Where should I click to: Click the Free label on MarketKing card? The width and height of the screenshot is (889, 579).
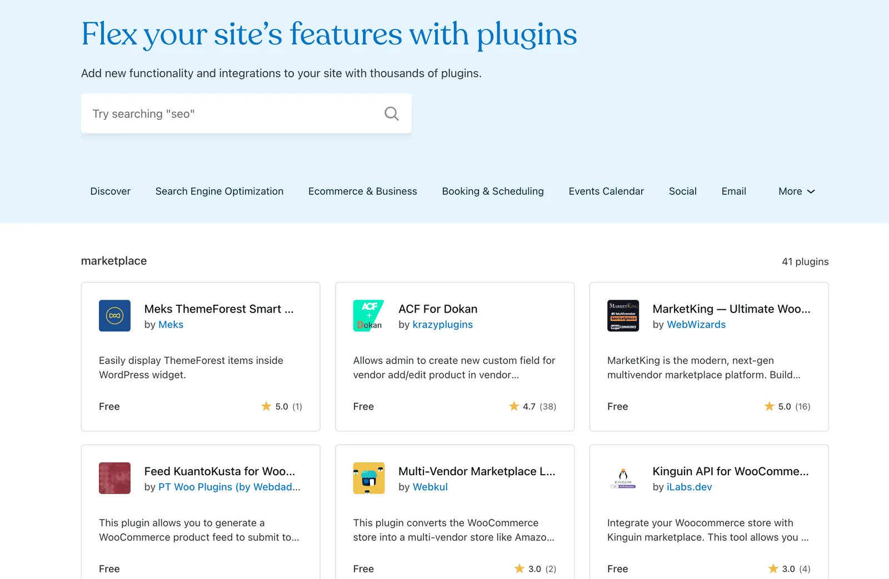[x=617, y=406]
